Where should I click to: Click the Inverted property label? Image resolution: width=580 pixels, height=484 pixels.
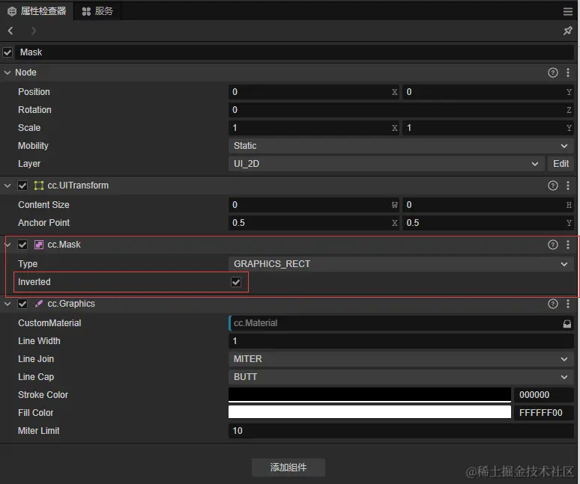(x=34, y=282)
